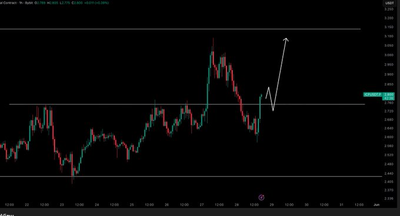400x216 pixels.
Task: Click the Jun label on time axis
Action: point(376,204)
